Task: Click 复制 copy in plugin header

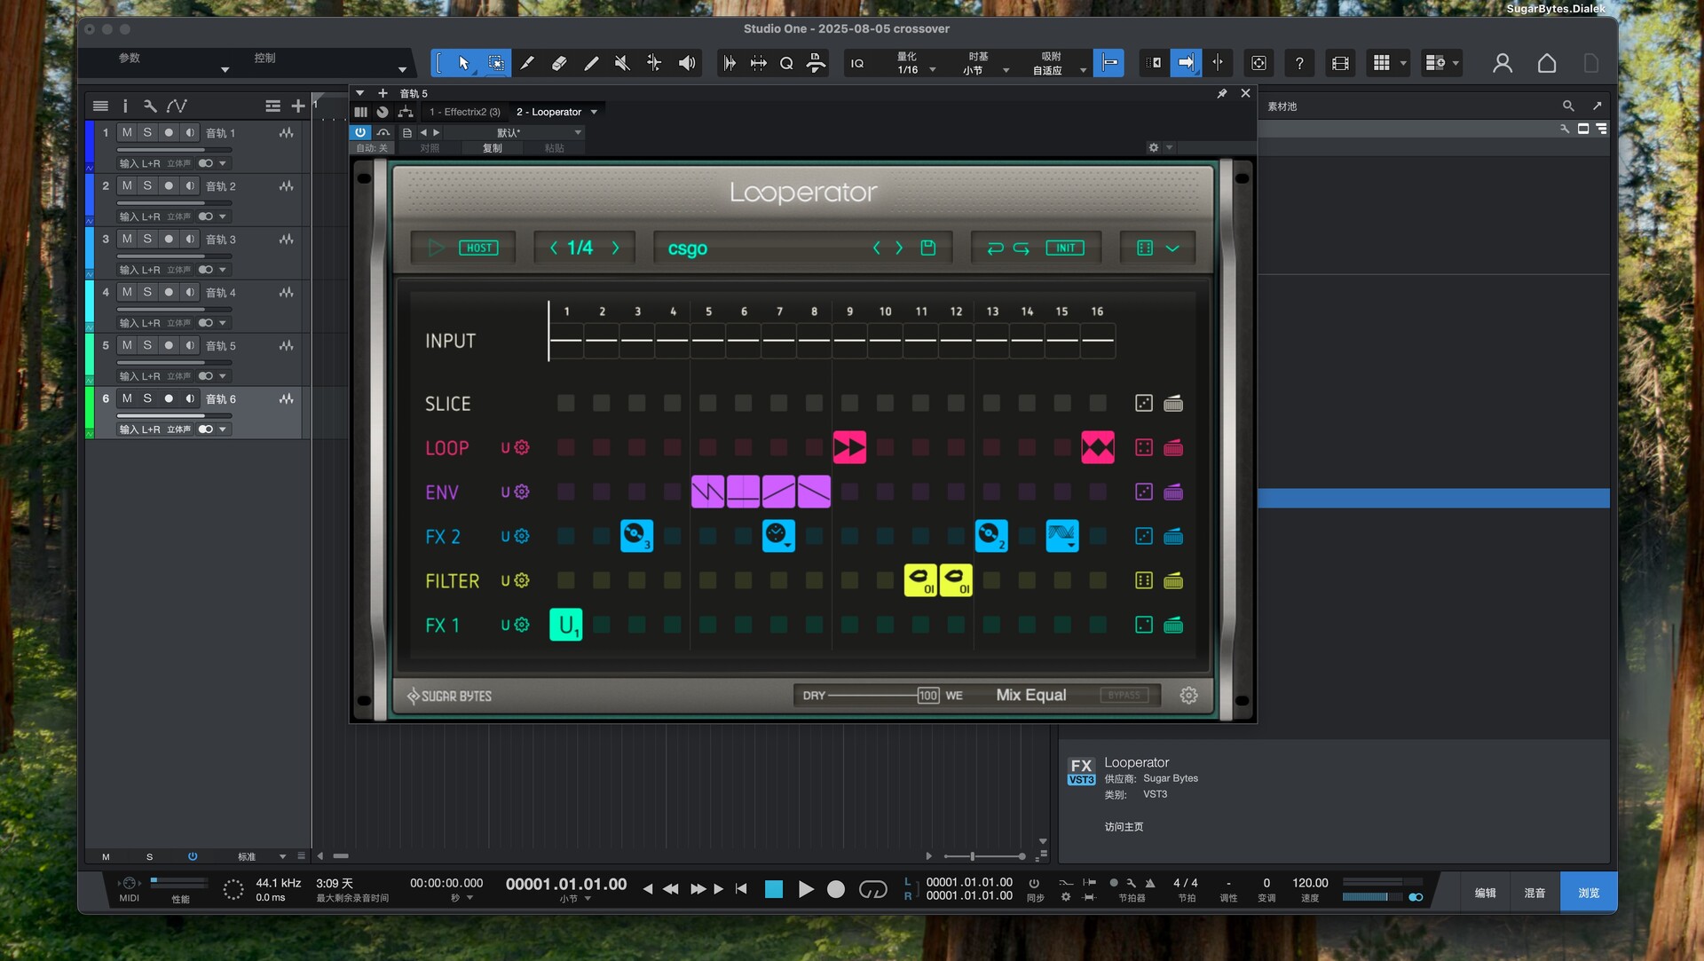Action: click(x=493, y=148)
